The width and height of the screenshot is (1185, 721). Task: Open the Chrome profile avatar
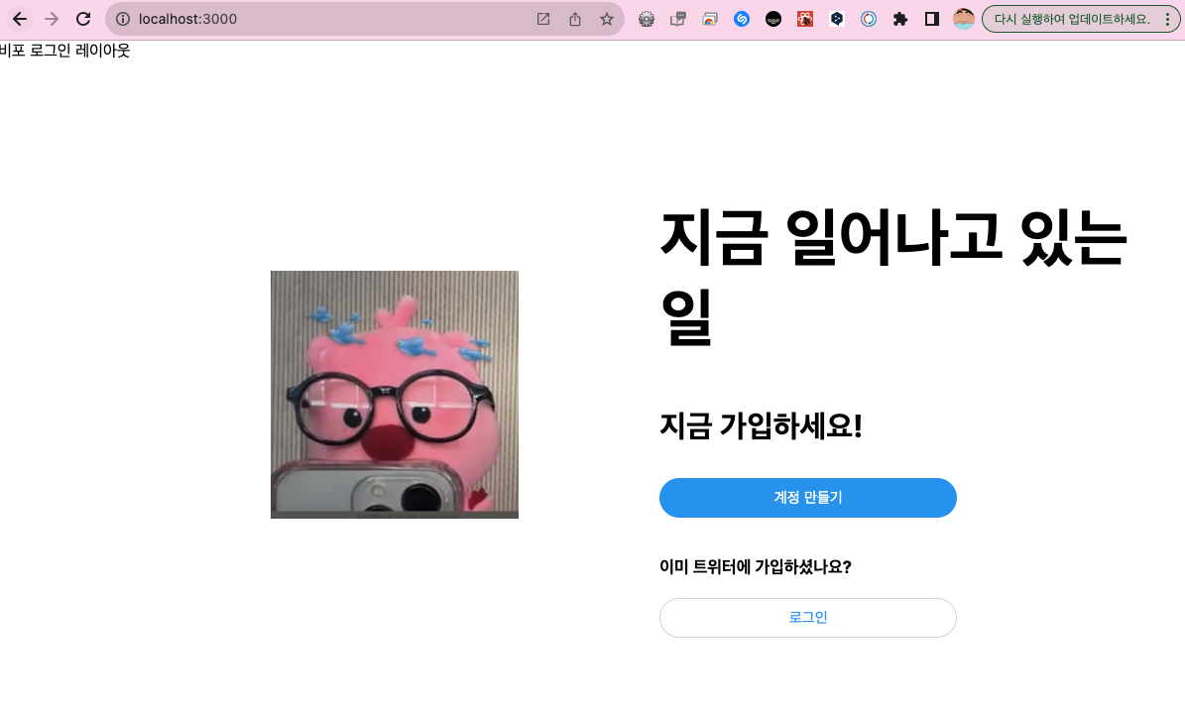pos(964,19)
